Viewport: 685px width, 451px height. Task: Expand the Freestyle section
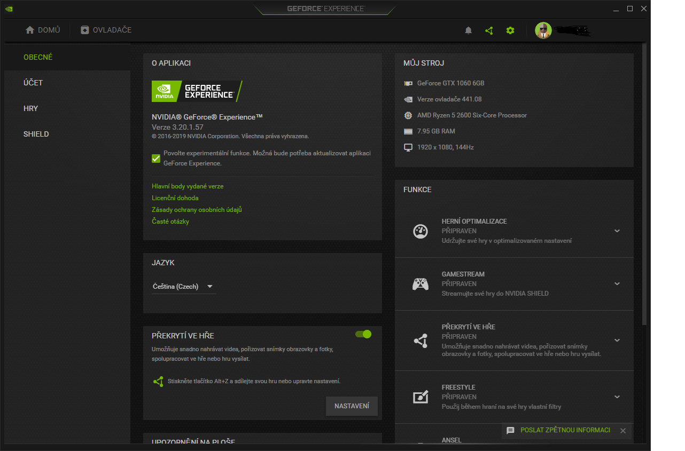tap(617, 397)
